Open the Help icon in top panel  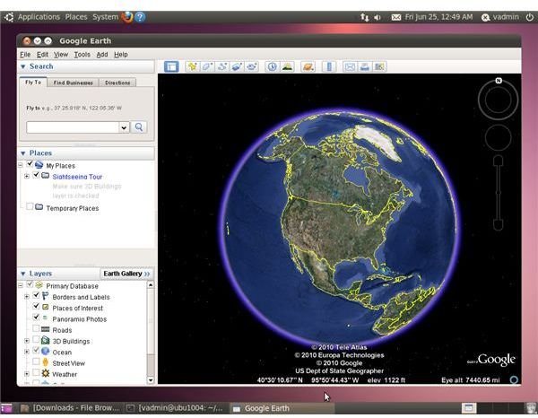[140, 17]
